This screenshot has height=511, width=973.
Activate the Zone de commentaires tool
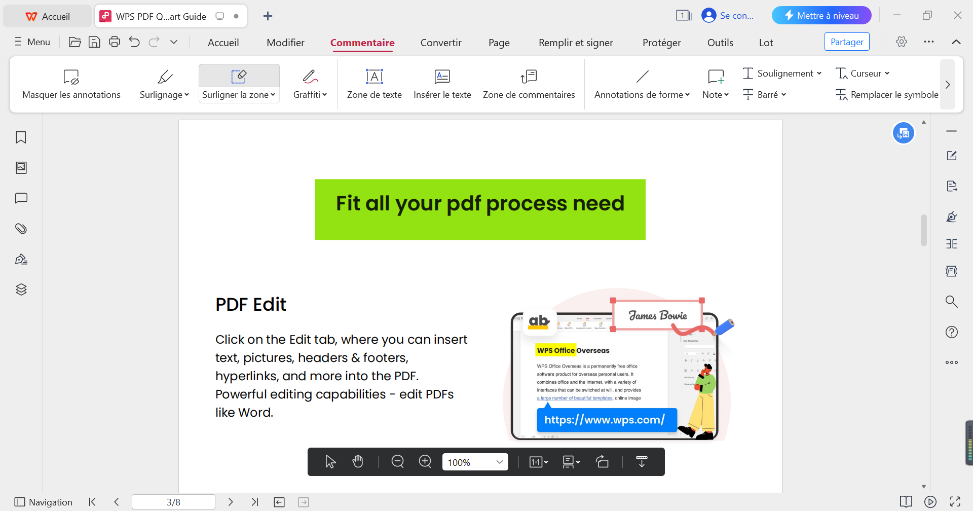tap(529, 84)
